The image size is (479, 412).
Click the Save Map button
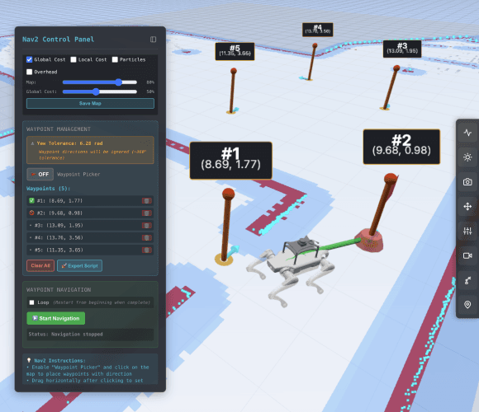coord(90,103)
